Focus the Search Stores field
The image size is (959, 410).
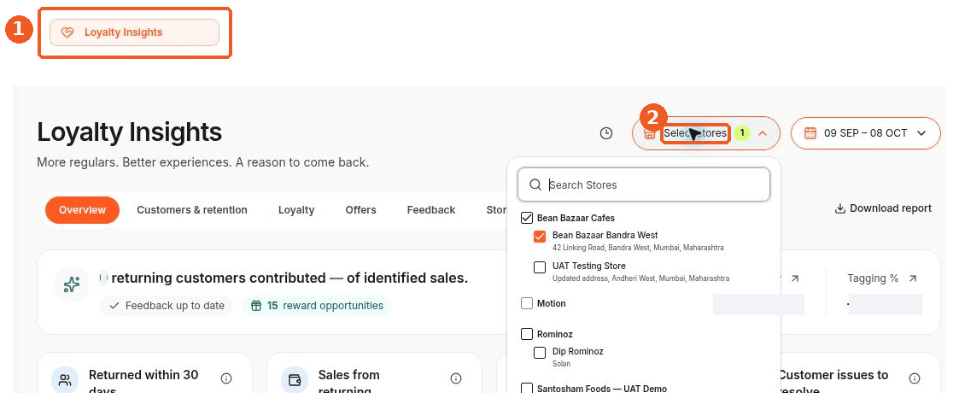click(643, 184)
